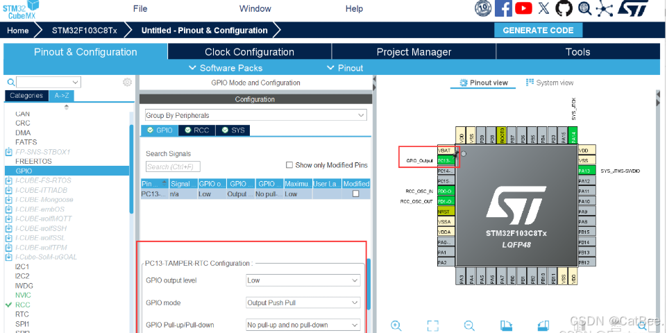Viewport: 667px width, 333px height.
Task: Select the SYS configuration tab
Action: [233, 130]
